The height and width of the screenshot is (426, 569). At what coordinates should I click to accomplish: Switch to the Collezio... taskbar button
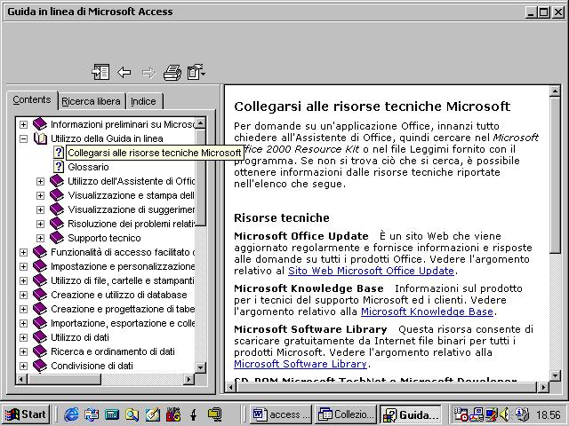(x=346, y=414)
